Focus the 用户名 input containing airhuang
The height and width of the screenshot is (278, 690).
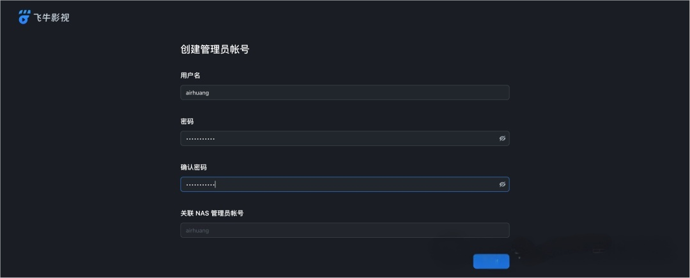(x=344, y=92)
